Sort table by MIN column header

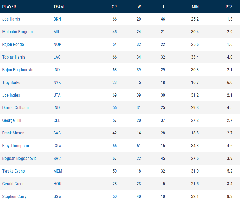pyautogui.click(x=195, y=7)
